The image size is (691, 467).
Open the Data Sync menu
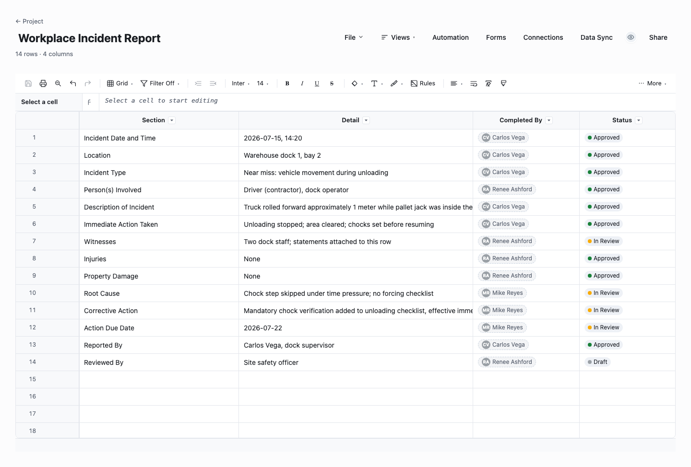pyautogui.click(x=596, y=37)
